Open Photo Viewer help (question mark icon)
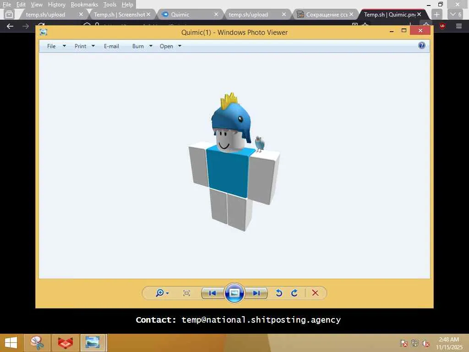Screen dimensions: 469x352 [422, 45]
